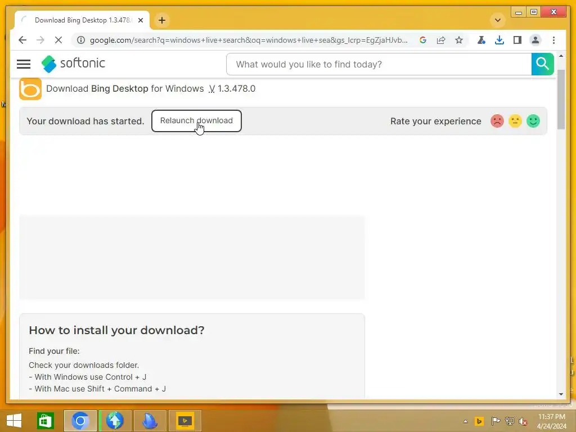Go forward in Chrome

pos(40,40)
